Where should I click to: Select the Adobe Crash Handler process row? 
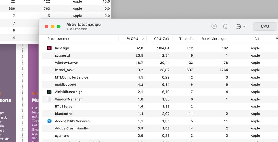coord(160,128)
